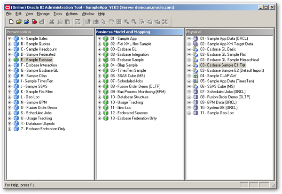This screenshot has height=194, width=282.
Task: Click the database icon of 11 - Sample Geo Loc
Action: pos(196,113)
